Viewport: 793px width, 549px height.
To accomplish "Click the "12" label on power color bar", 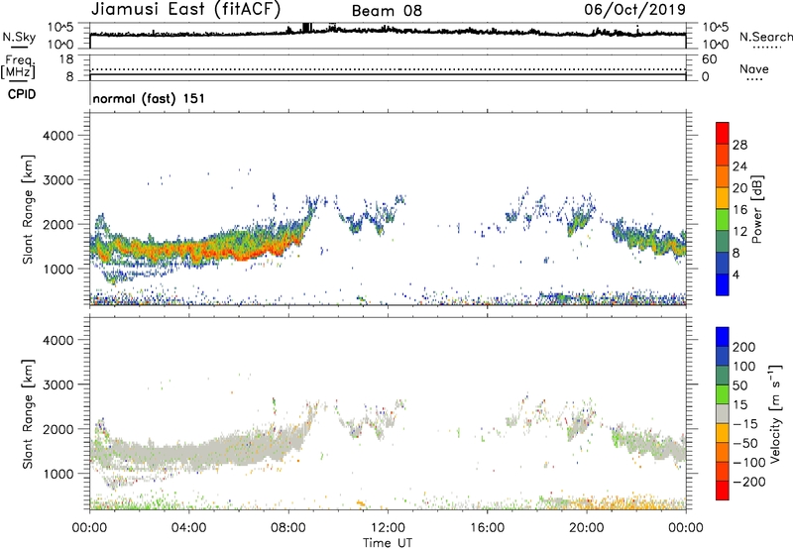I will coord(739,232).
